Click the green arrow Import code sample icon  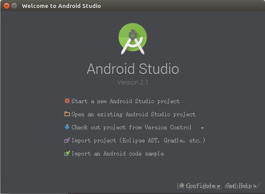[67, 153]
